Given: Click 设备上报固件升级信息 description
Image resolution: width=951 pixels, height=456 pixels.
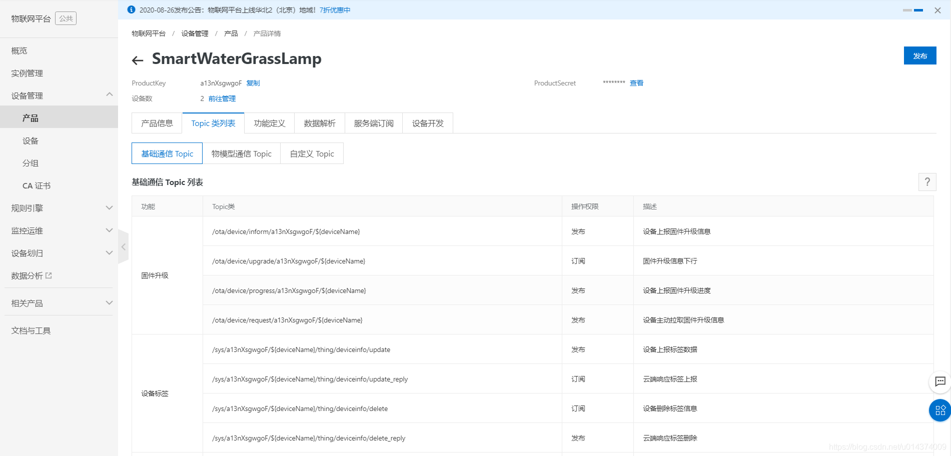Looking at the screenshot, I should coord(676,231).
